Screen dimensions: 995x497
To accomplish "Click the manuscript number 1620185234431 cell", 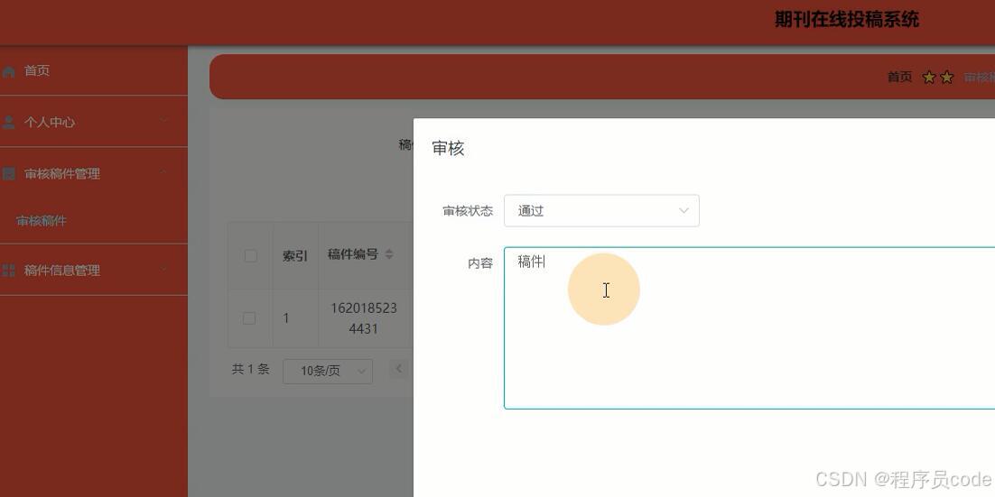I will coord(364,318).
